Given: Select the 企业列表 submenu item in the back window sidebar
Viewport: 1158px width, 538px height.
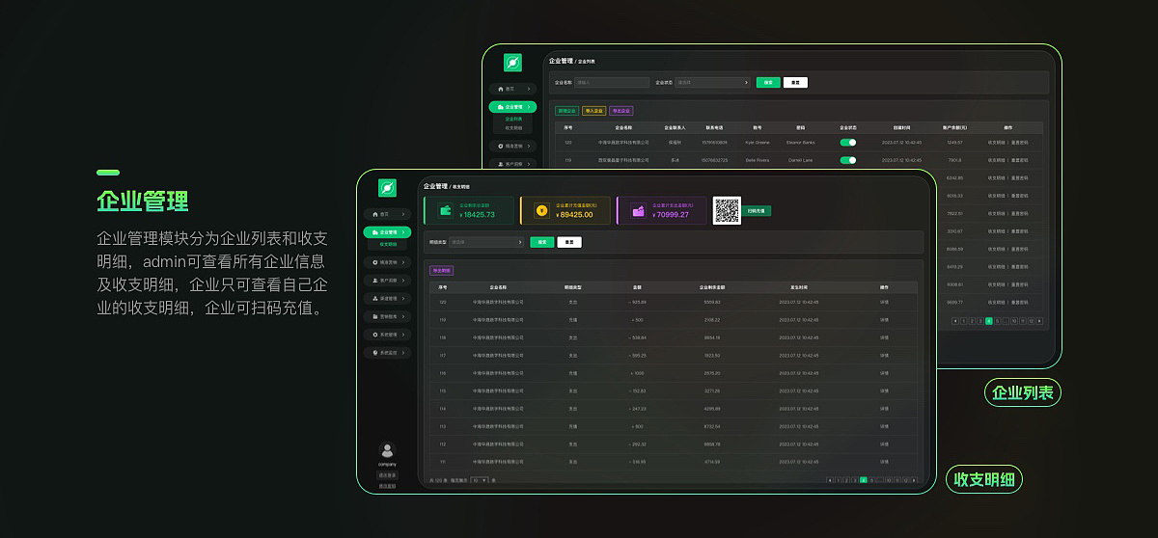Looking at the screenshot, I should (512, 119).
